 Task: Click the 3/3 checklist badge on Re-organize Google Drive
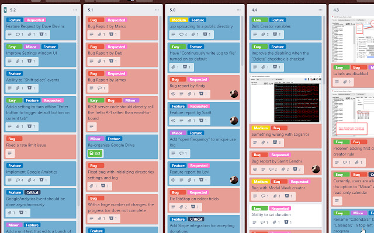(x=95, y=153)
